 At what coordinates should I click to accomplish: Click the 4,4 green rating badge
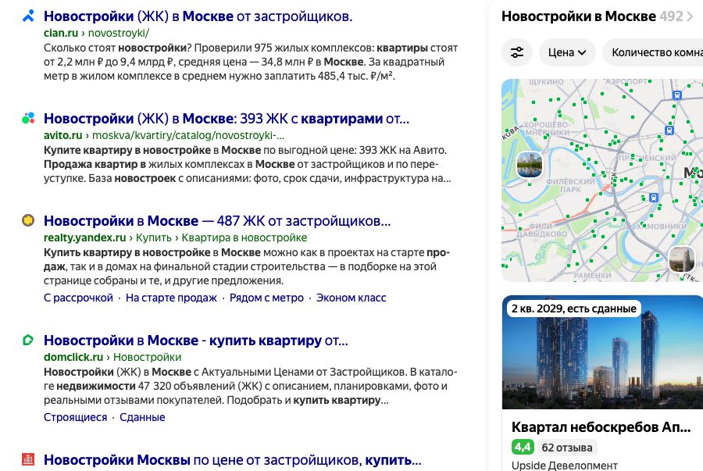(x=523, y=448)
